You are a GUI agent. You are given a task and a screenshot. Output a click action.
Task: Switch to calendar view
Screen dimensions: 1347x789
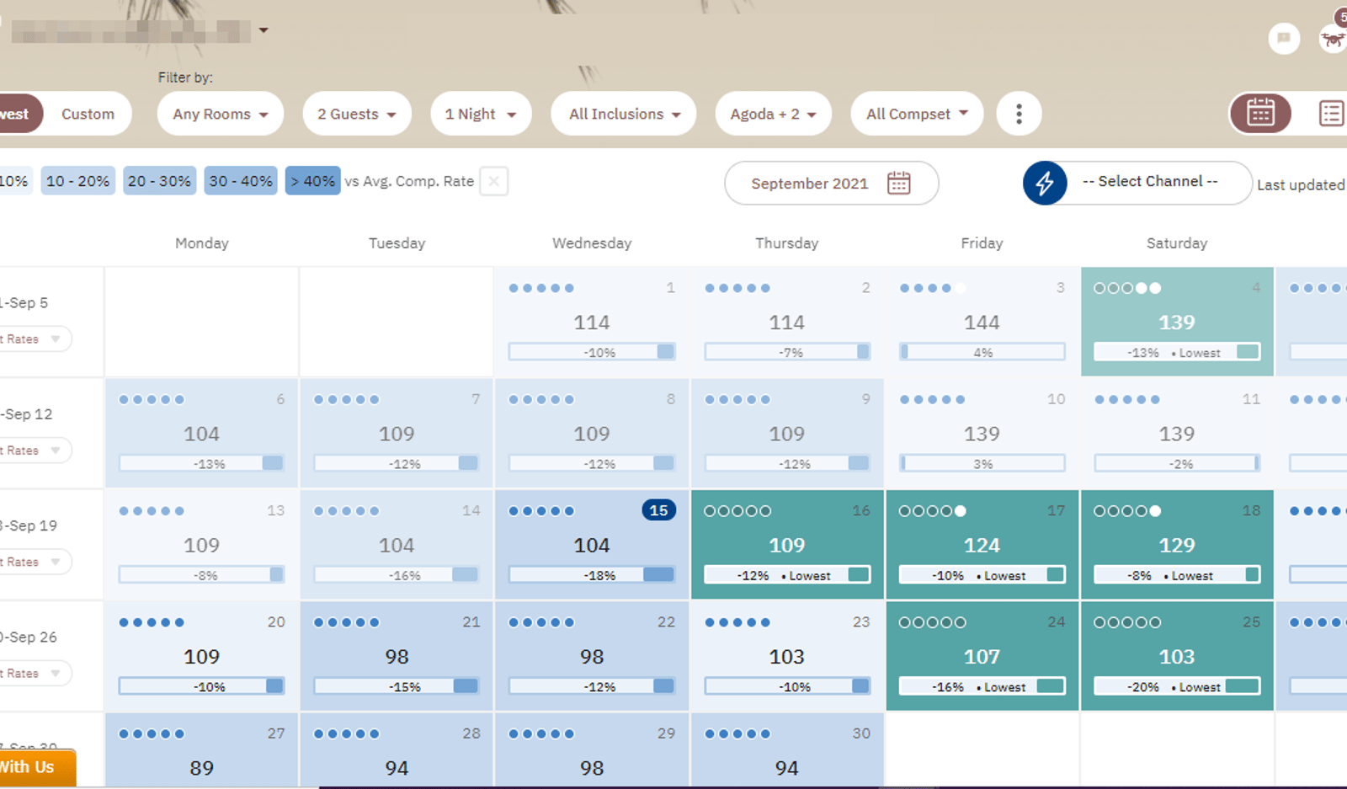1260,113
